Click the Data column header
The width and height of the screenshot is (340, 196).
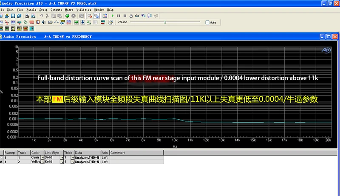(x=88, y=153)
